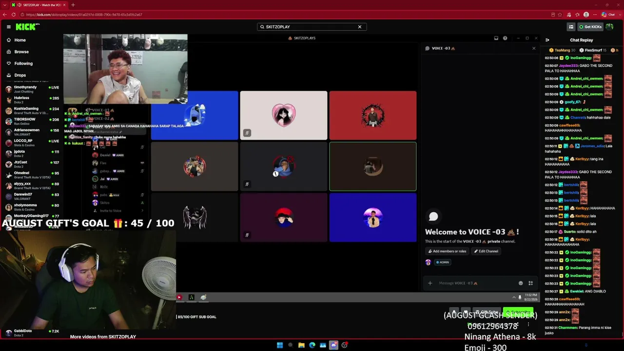624x351 pixels.
Task: Open the apps icon in message box
Action: (x=530, y=283)
